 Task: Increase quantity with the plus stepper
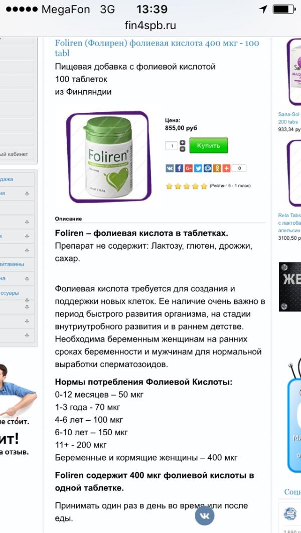(182, 142)
